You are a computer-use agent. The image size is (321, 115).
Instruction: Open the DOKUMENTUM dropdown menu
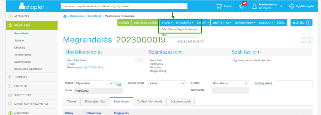(x=245, y=23)
